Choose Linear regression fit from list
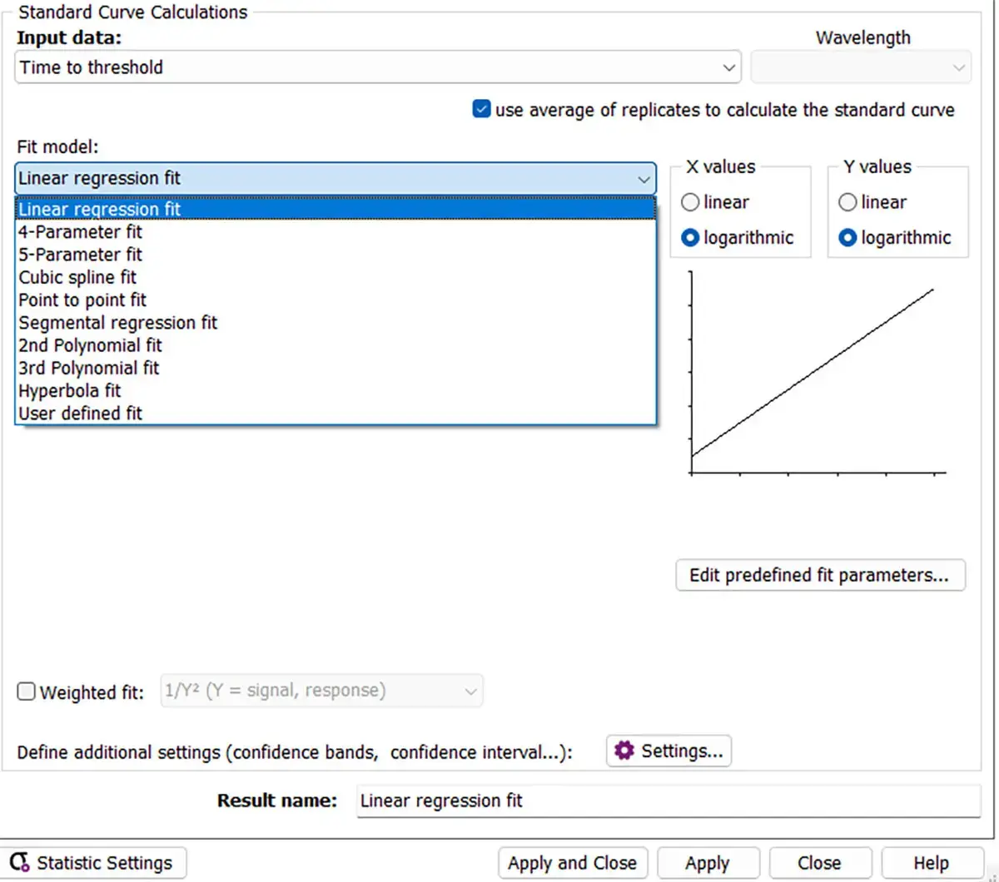Image resolution: width=999 pixels, height=882 pixels. (x=335, y=209)
